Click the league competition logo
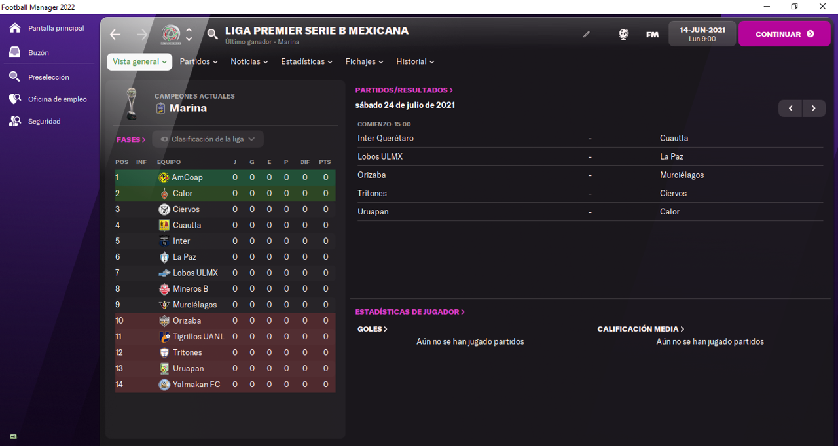Image resolution: width=838 pixels, height=446 pixels. (x=171, y=35)
